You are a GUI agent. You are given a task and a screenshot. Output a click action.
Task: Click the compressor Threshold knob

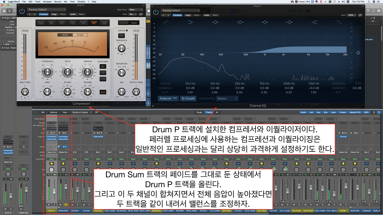47,71
